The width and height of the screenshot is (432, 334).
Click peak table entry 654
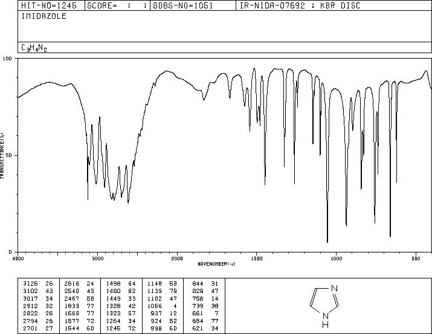tap(198, 321)
